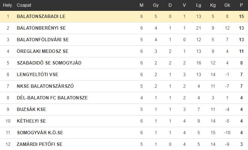
Task: Open BUZSÁK KSE team entry
Action: coord(31,109)
